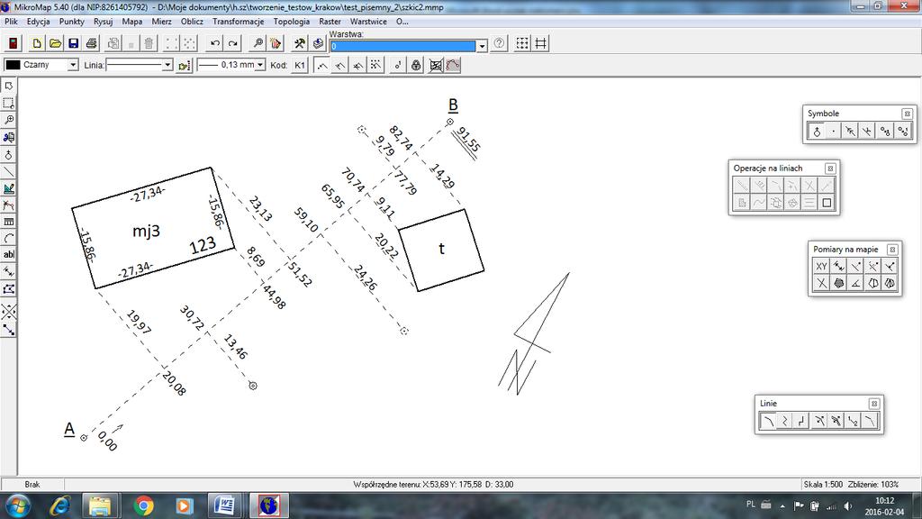
Task: Click the black color swatch next to Czarny
Action: tap(13, 65)
